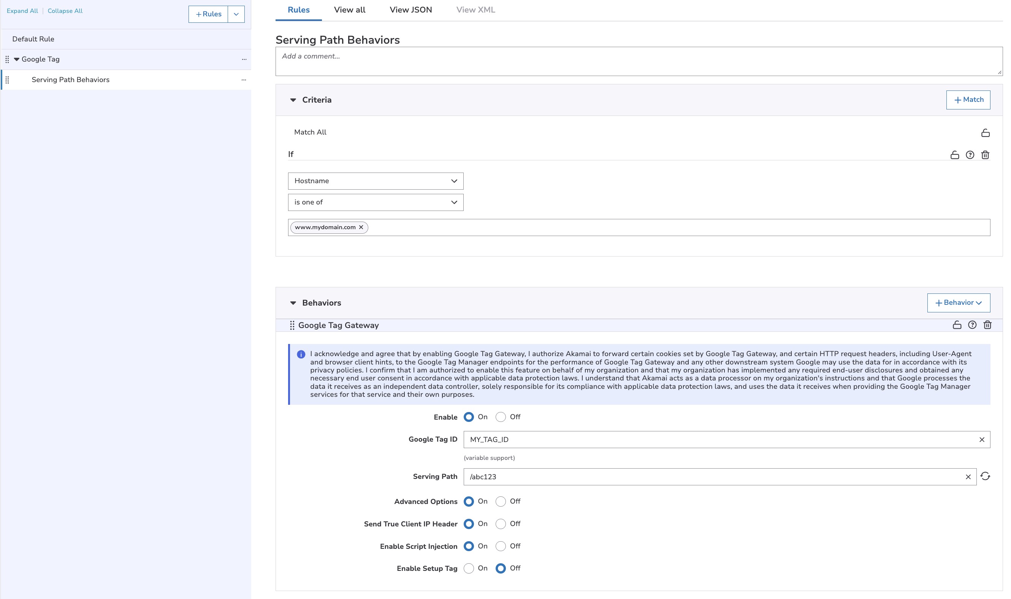Viewport: 1011px width, 599px height.
Task: Open the Hostname criteria dropdown
Action: tap(376, 181)
